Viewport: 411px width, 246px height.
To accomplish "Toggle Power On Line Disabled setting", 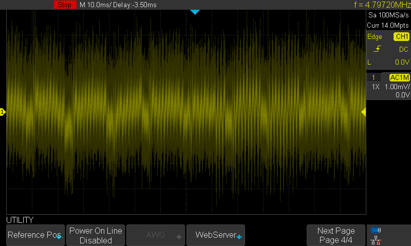I will coord(96,235).
